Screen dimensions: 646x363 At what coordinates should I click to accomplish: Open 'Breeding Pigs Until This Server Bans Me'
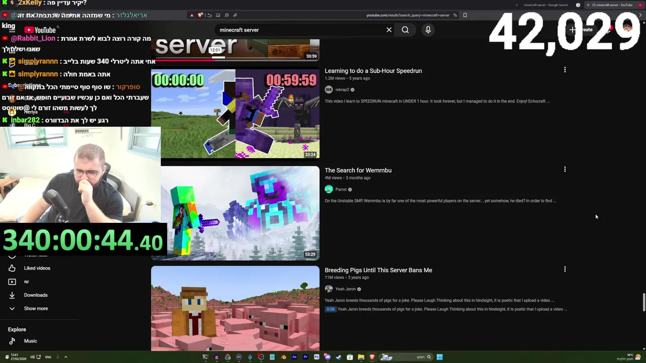379,270
